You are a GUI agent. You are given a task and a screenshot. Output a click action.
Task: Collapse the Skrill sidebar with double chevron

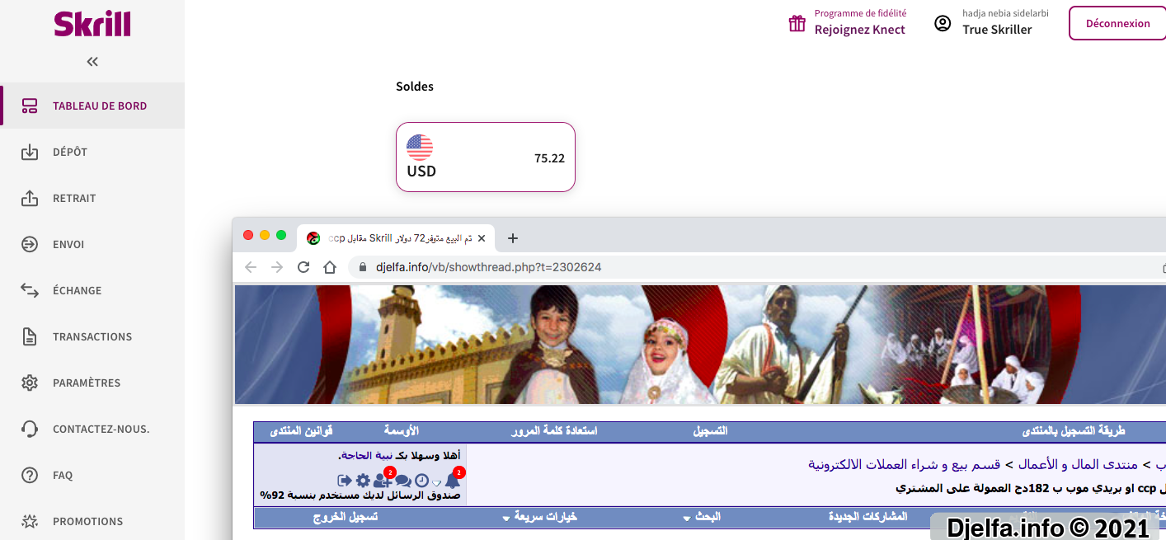(x=92, y=62)
